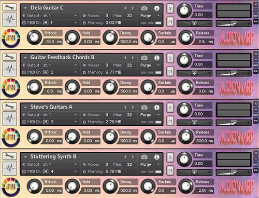The image size is (259, 198).
Task: Open MIDI channel dropdown for Stuttering Synth B
Action: tap(76, 171)
